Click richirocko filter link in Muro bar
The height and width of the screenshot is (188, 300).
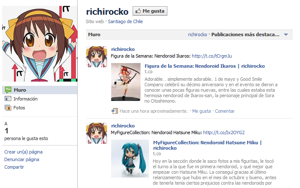198,35
